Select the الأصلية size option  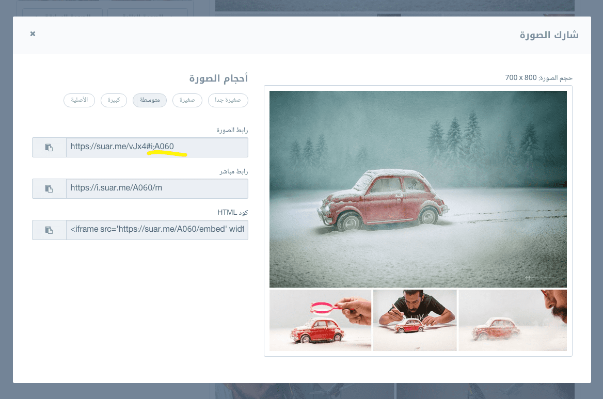pos(79,100)
